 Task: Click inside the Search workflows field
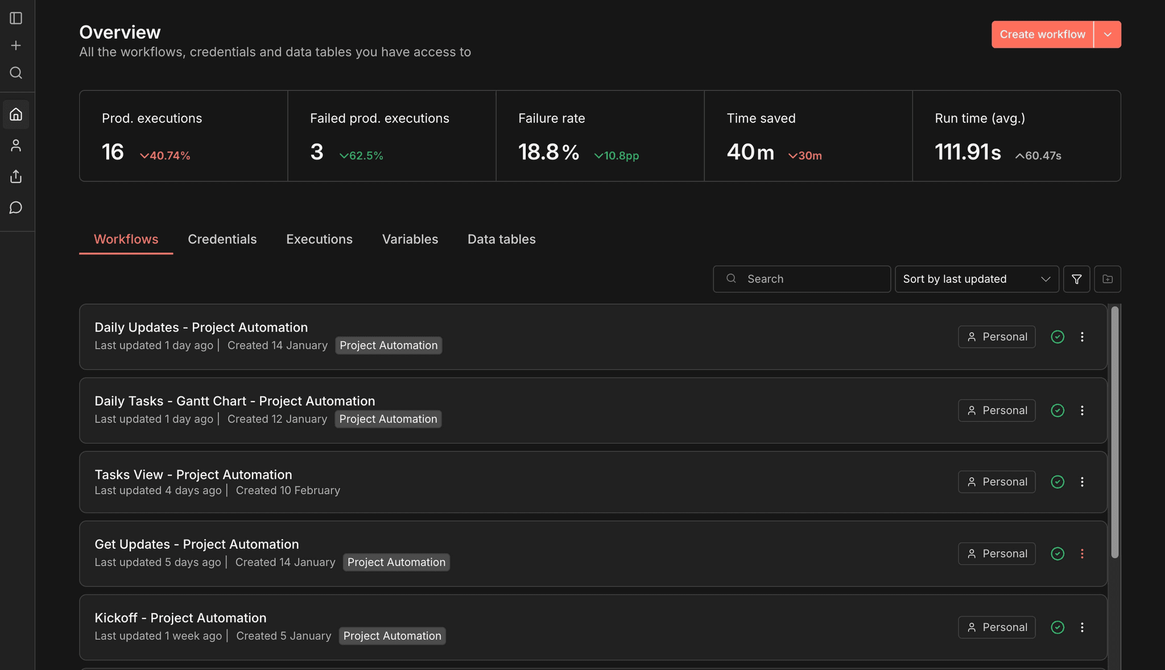pyautogui.click(x=802, y=279)
